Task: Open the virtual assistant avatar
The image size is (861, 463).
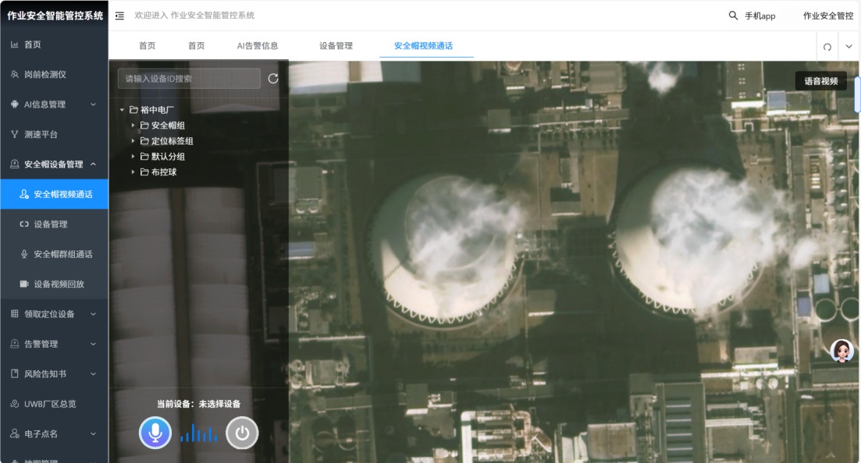Action: click(841, 351)
